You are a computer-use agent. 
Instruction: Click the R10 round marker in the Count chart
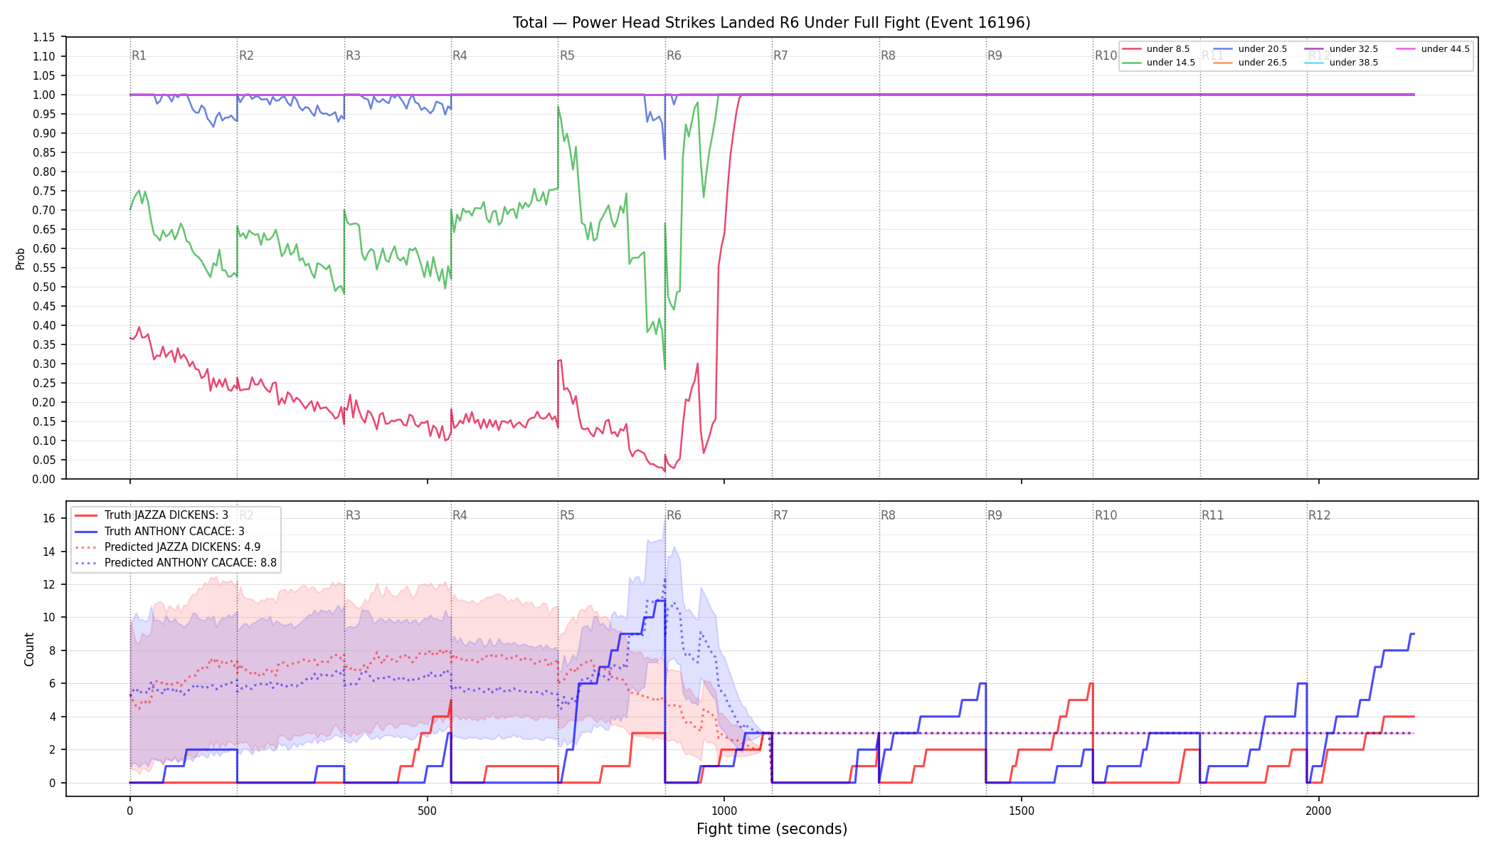pyautogui.click(x=1106, y=515)
